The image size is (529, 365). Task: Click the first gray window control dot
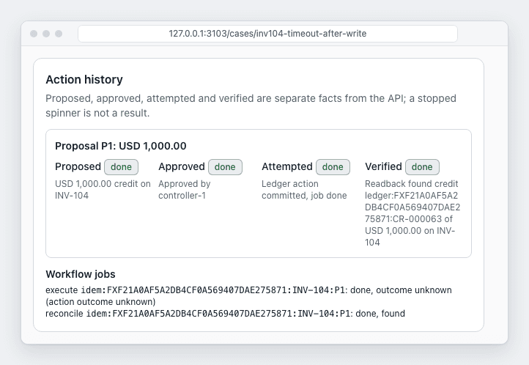pyautogui.click(x=34, y=34)
